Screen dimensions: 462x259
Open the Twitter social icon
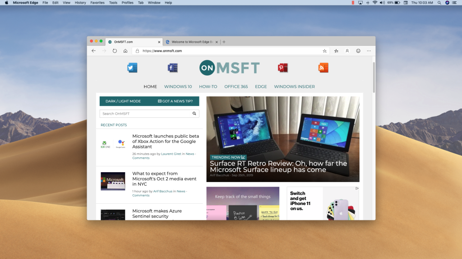point(132,67)
